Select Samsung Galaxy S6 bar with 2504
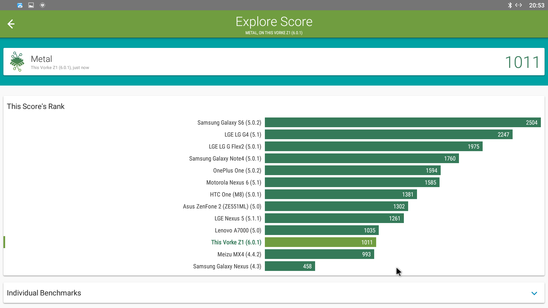Screen dimensions: 548x308 [x=402, y=122]
